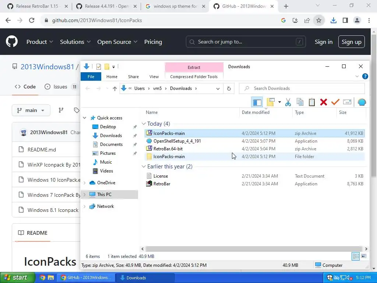Select the RetroBar application file
The image size is (377, 283).
pos(255,184)
